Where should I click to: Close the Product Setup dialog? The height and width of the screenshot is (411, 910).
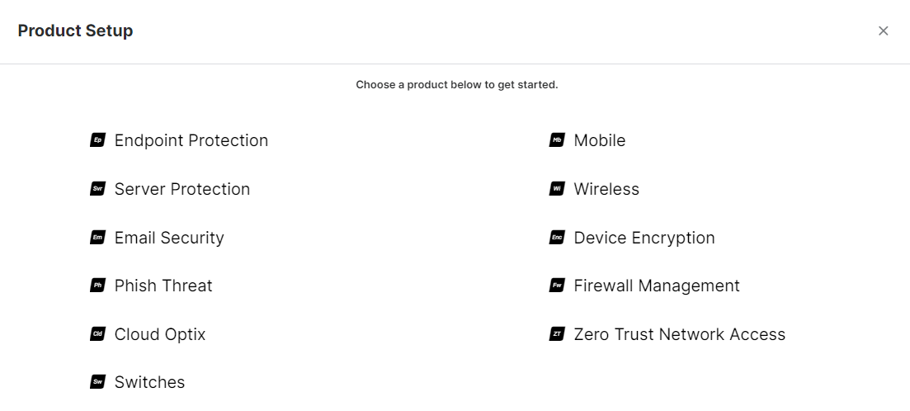tap(883, 31)
